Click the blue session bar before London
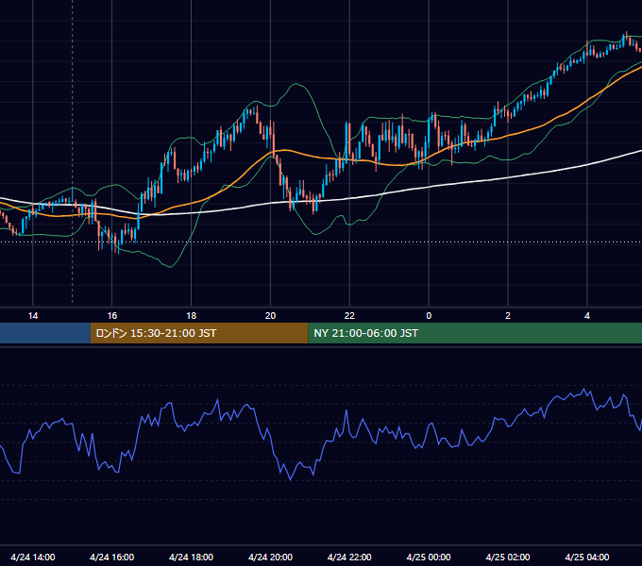Image resolution: width=642 pixels, height=566 pixels. [x=45, y=333]
